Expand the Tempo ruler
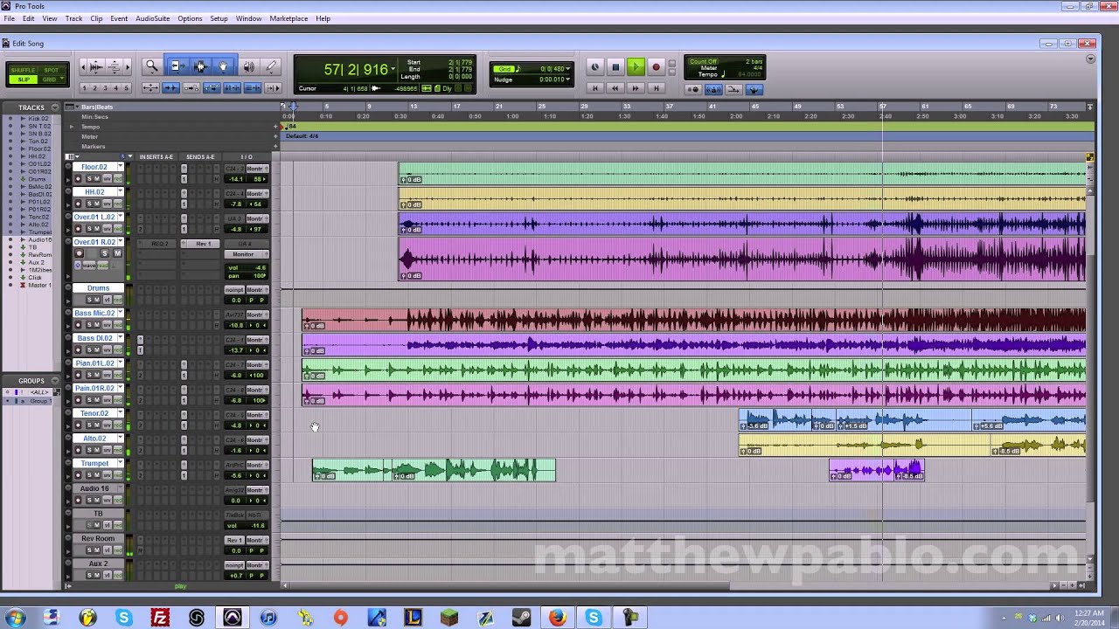Image resolution: width=1119 pixels, height=629 pixels. coord(73,127)
